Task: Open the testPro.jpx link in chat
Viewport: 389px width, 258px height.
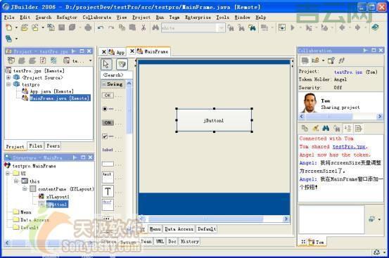Action: pyautogui.click(x=349, y=147)
